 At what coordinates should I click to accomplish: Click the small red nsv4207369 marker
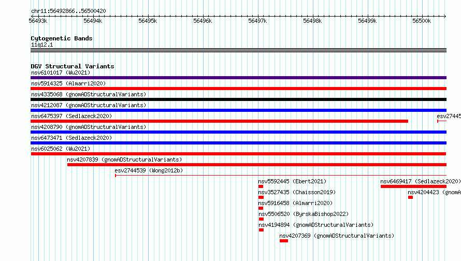(284, 241)
